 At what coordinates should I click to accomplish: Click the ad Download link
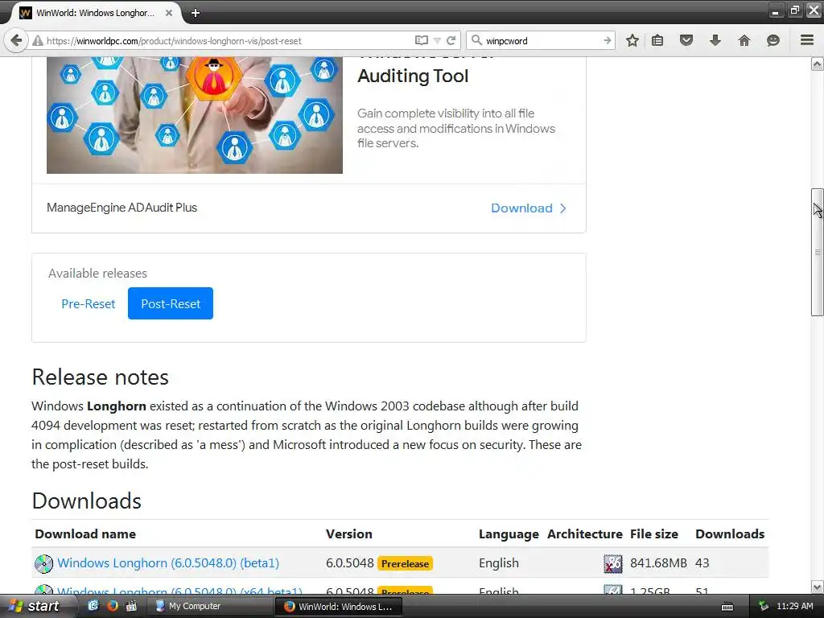pyautogui.click(x=521, y=208)
